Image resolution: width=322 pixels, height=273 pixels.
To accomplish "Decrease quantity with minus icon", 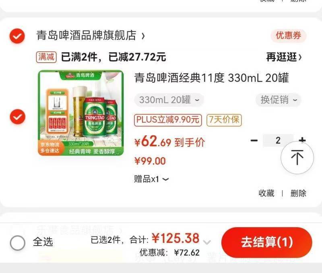I will pos(254,140).
